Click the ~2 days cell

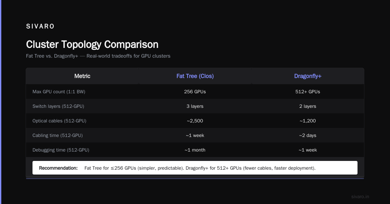pos(308,135)
